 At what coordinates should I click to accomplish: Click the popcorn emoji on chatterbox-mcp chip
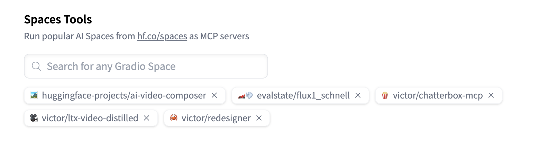point(385,95)
